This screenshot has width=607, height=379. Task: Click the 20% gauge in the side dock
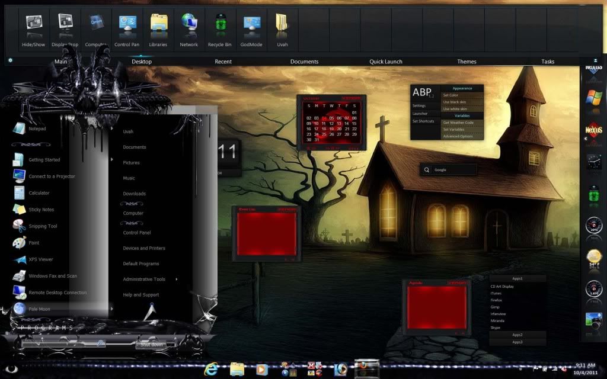(594, 226)
